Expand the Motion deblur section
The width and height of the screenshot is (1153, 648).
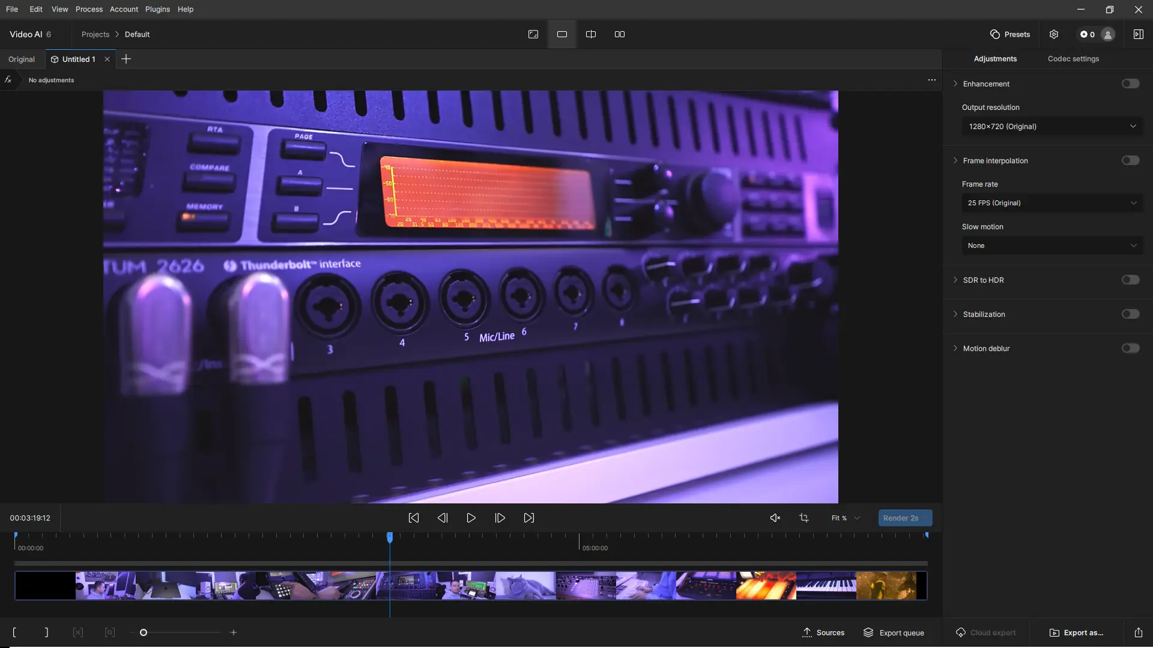[x=955, y=348]
